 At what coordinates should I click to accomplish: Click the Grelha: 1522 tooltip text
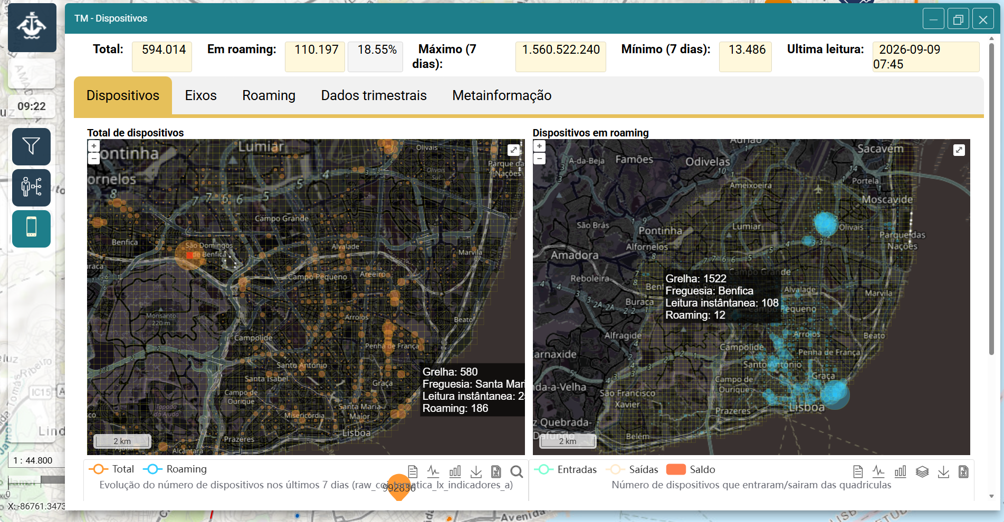(696, 279)
